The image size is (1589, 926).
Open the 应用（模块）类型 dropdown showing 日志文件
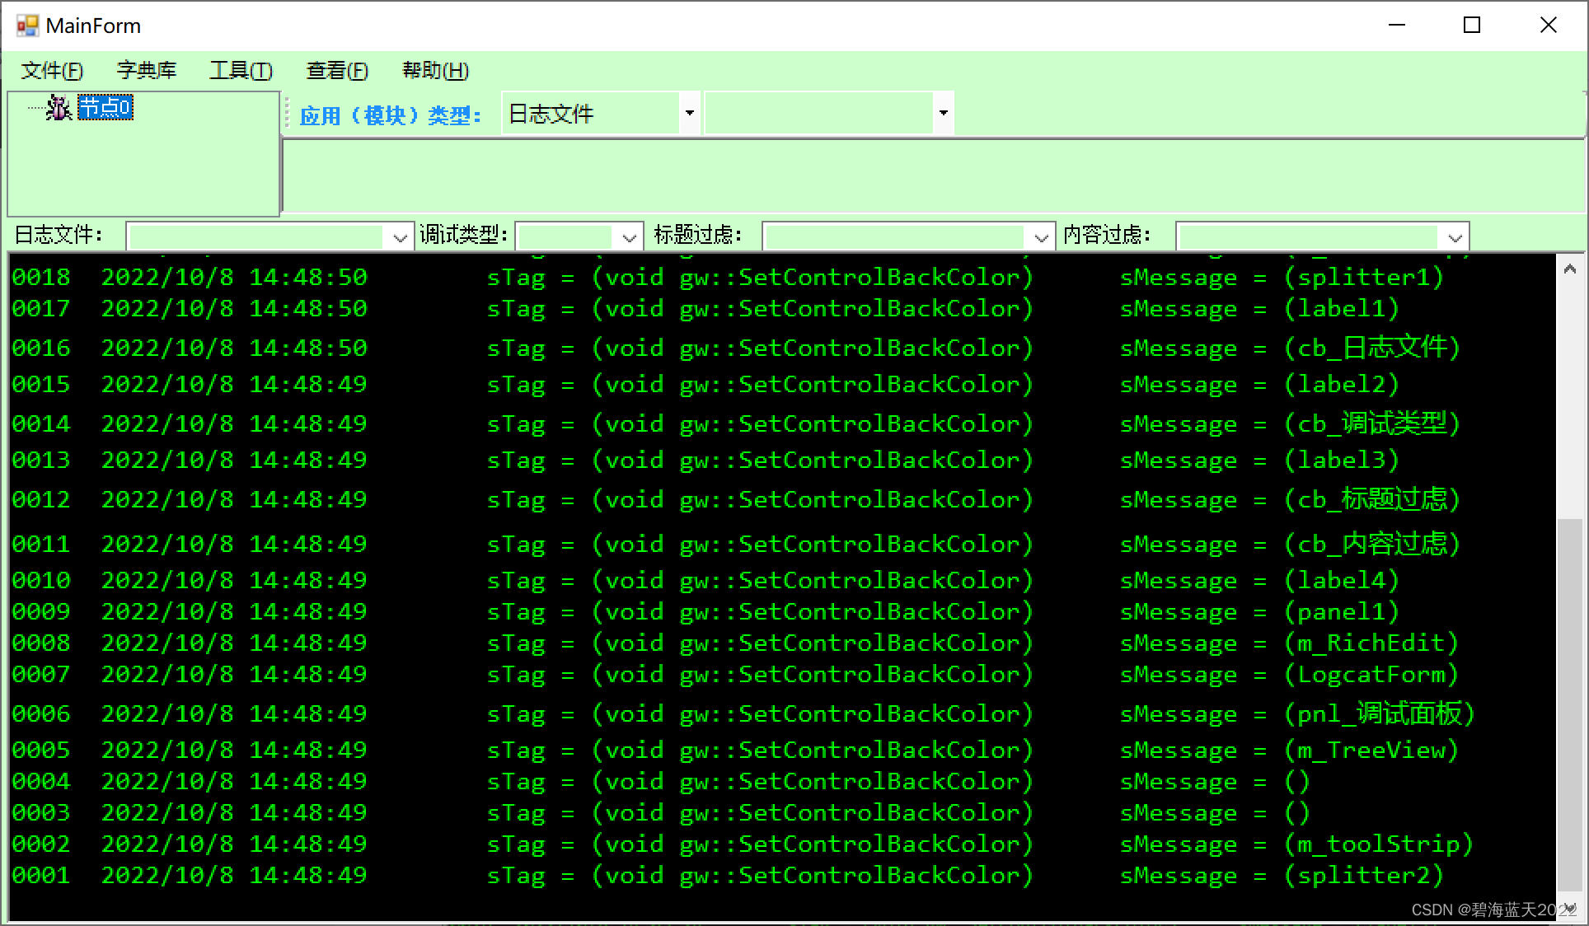(x=689, y=113)
